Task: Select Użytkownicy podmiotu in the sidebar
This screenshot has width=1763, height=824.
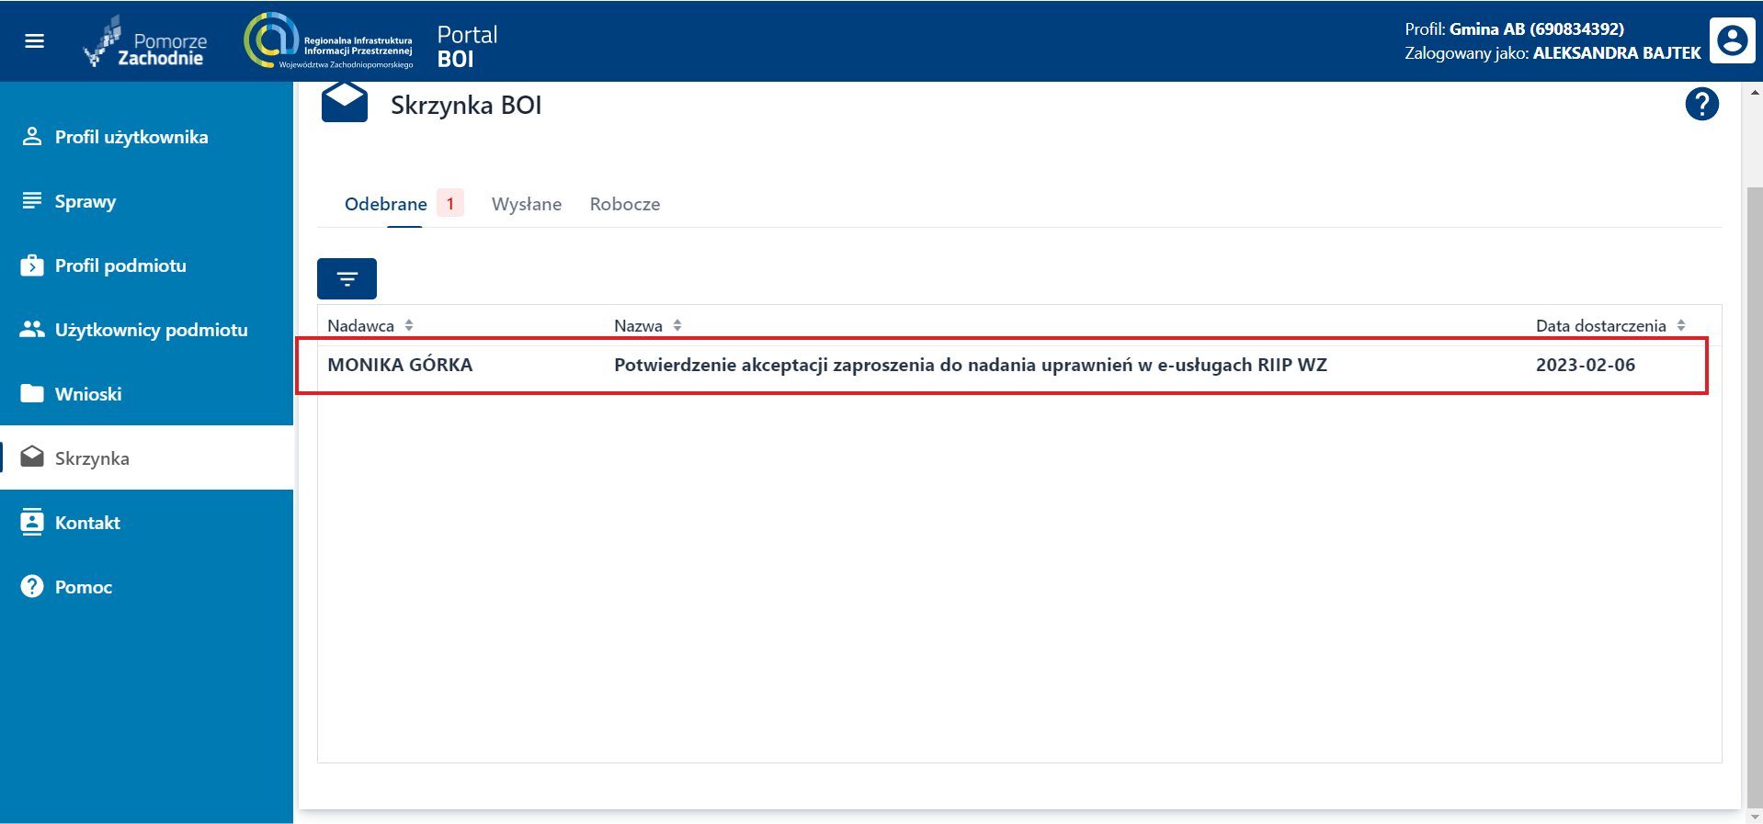Action: point(151,330)
